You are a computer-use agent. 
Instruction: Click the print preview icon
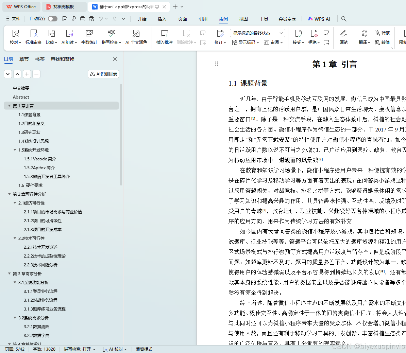(91, 19)
